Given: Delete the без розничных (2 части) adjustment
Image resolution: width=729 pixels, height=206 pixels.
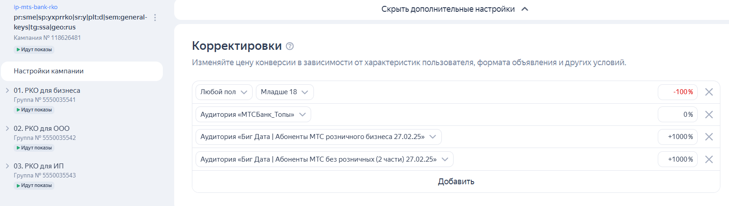Looking at the screenshot, I should coord(709,159).
